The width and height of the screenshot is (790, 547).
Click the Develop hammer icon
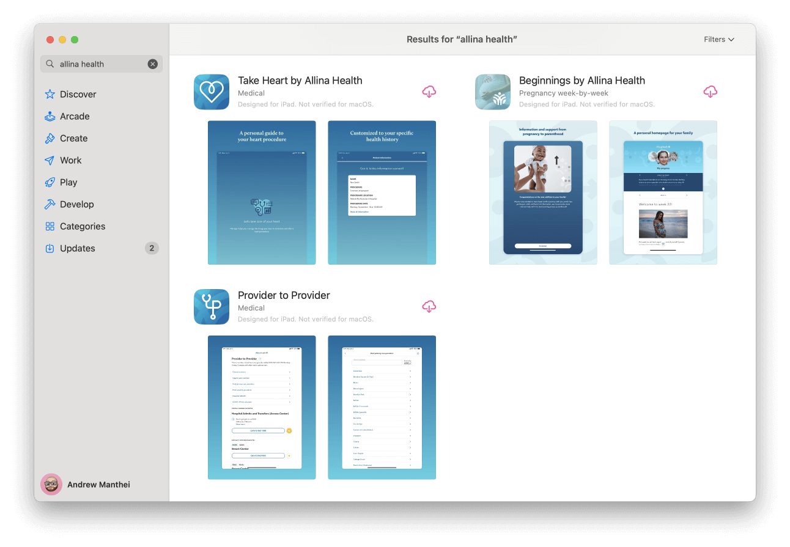(50, 204)
